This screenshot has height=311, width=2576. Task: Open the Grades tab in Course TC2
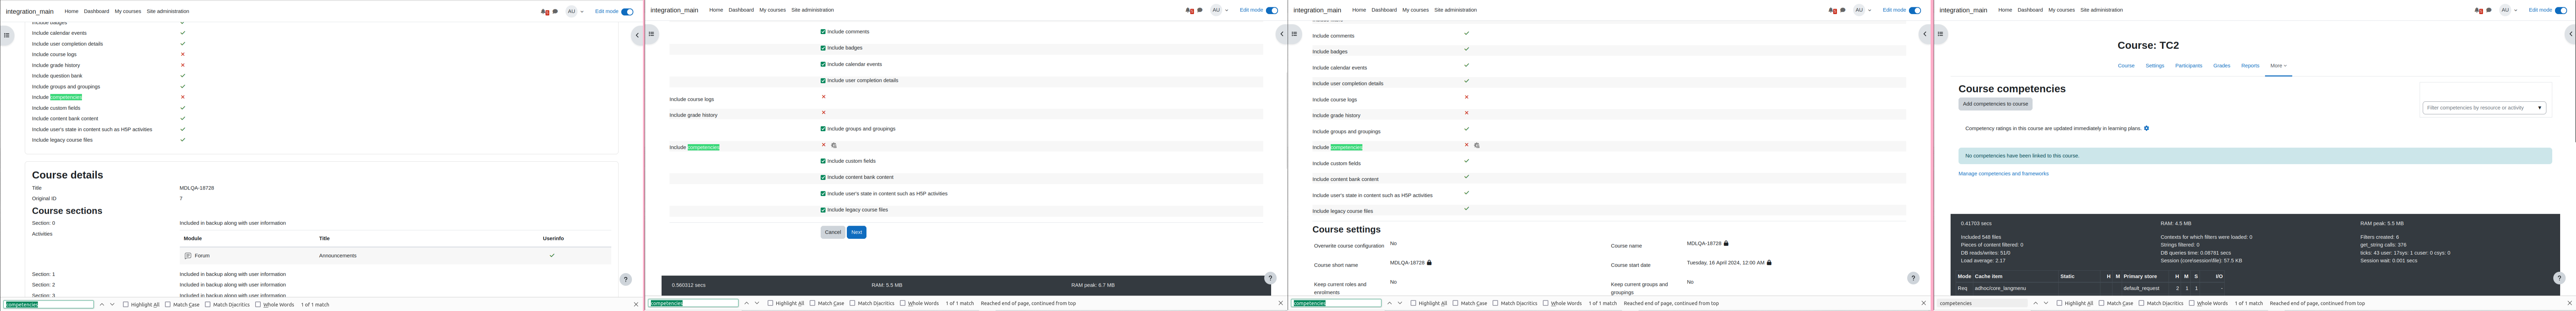tap(2221, 66)
